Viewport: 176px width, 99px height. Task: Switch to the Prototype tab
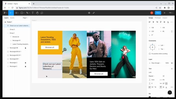[158, 18]
